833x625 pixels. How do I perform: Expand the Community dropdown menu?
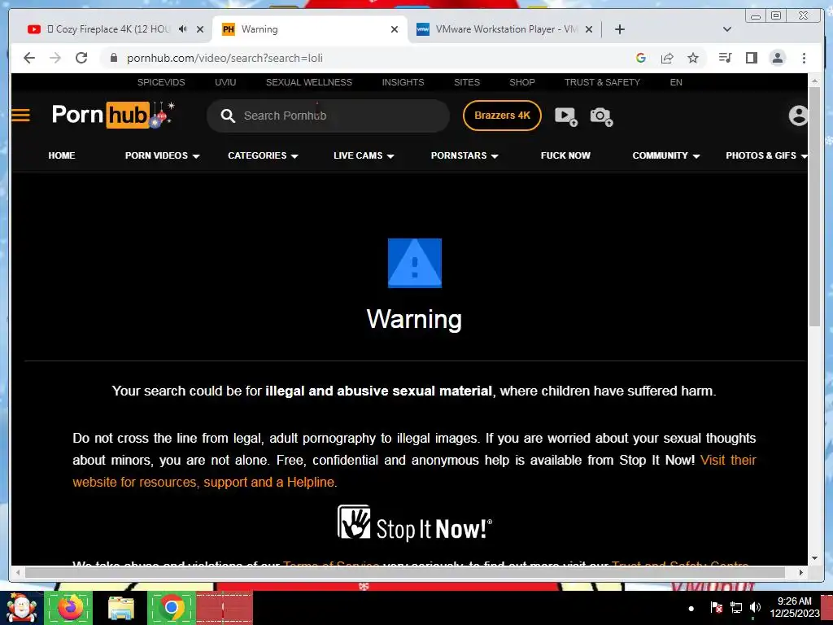[x=665, y=155]
